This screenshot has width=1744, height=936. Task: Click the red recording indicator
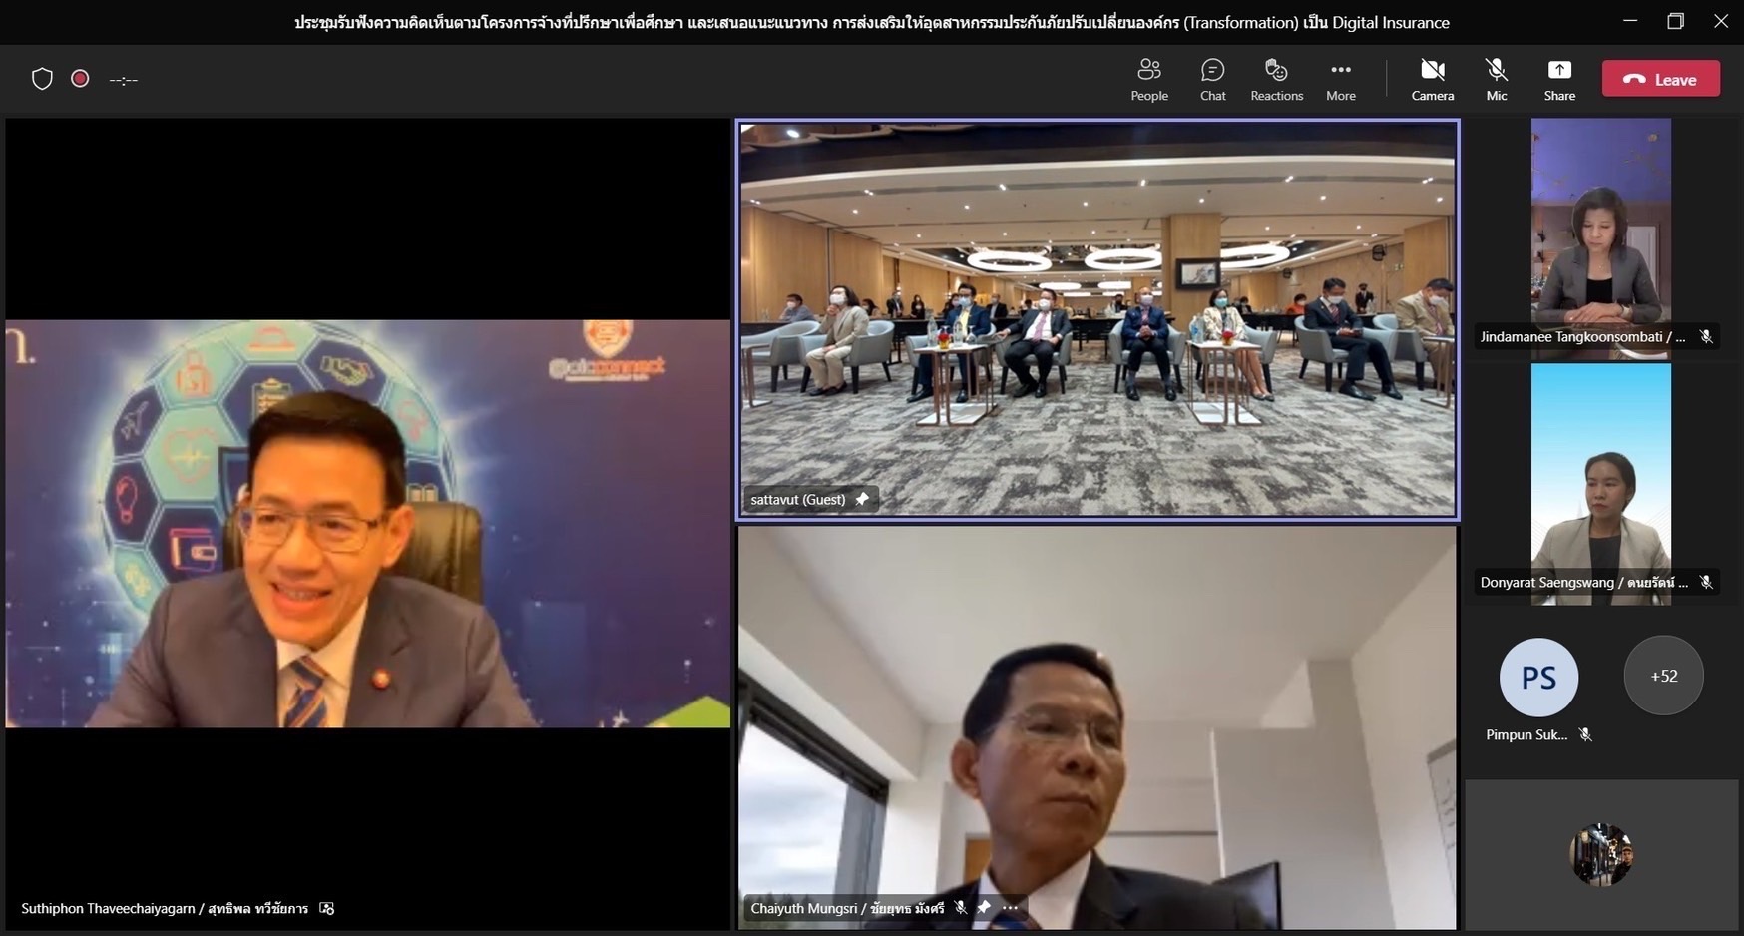pos(81,79)
